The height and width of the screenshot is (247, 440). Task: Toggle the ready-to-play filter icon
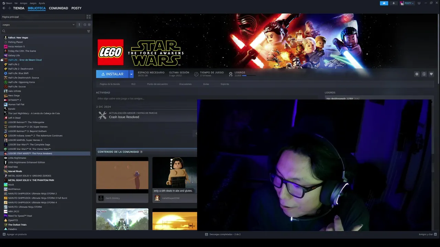pyautogui.click(x=89, y=25)
